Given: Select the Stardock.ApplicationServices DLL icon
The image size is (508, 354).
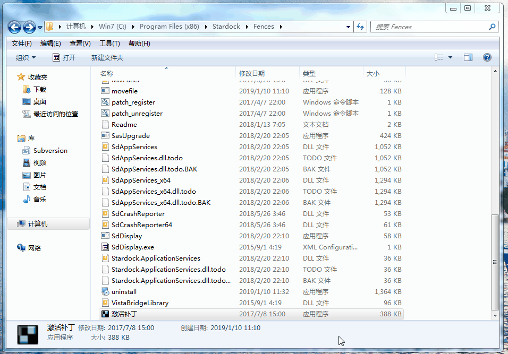Looking at the screenshot, I should pos(105,258).
